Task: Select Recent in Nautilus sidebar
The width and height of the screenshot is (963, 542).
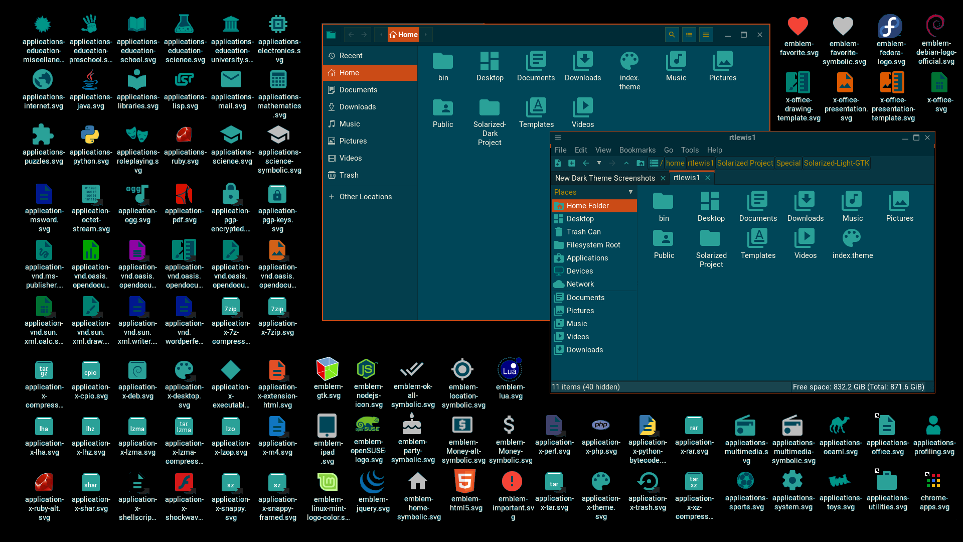Action: (x=370, y=56)
